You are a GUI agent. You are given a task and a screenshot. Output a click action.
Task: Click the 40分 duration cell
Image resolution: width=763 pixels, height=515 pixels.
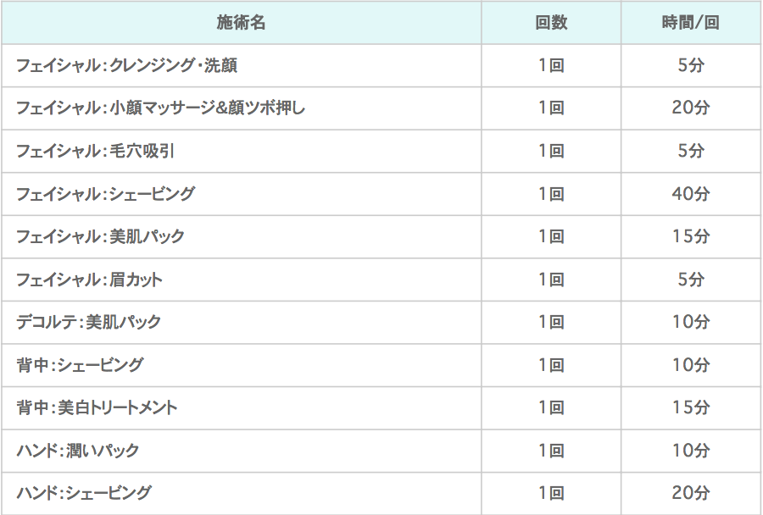click(x=691, y=194)
